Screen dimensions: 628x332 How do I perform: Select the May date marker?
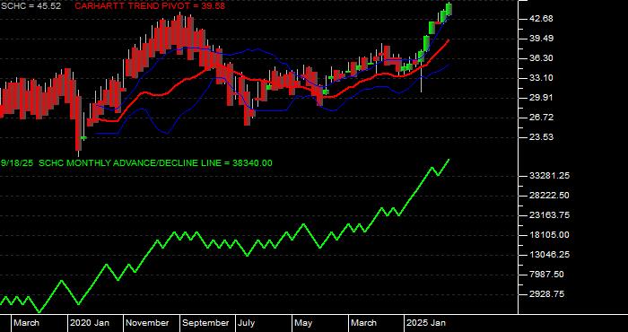point(303,323)
